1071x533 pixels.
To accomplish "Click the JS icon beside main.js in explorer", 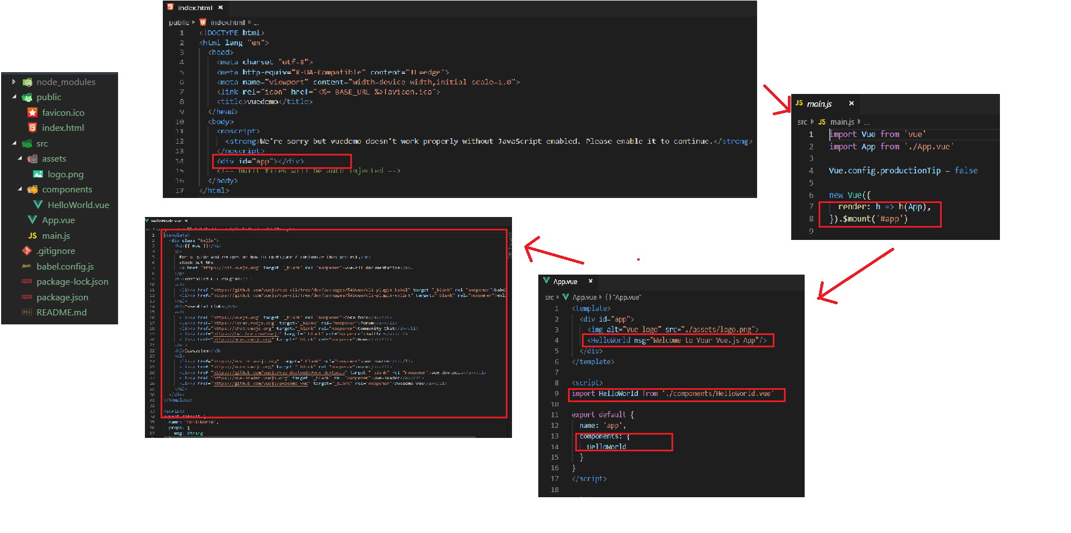I will coord(32,235).
